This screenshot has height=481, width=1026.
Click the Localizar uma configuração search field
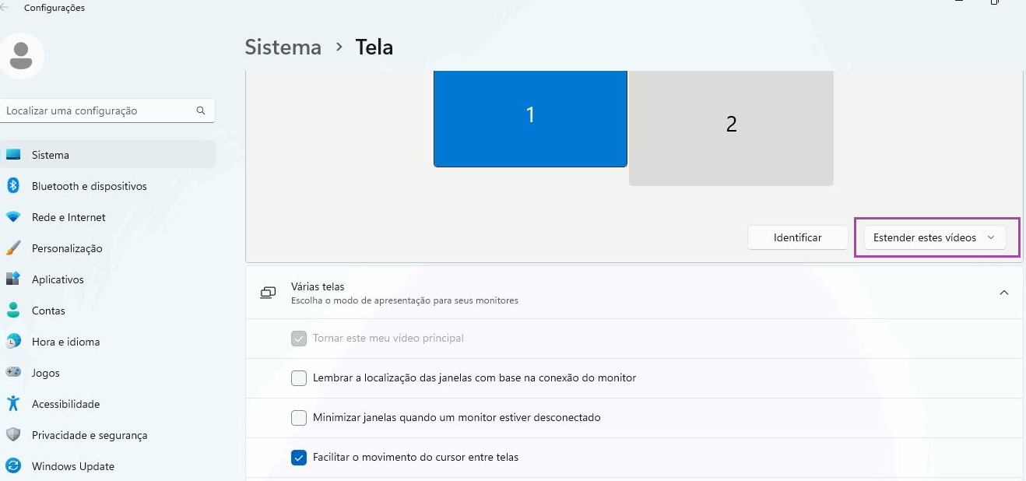[107, 111]
